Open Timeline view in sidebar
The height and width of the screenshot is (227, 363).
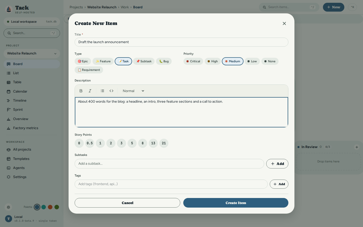coord(32,101)
